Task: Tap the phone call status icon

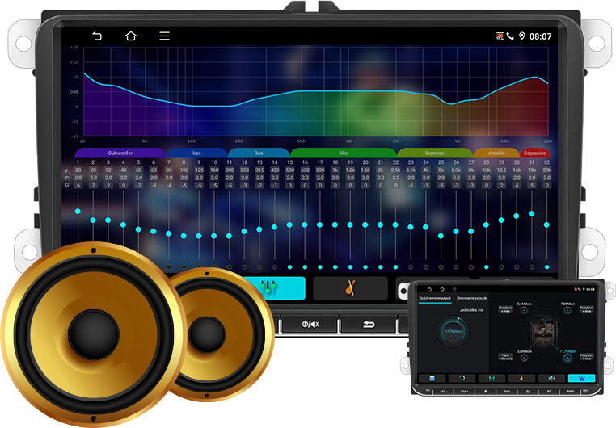Action: [510, 36]
